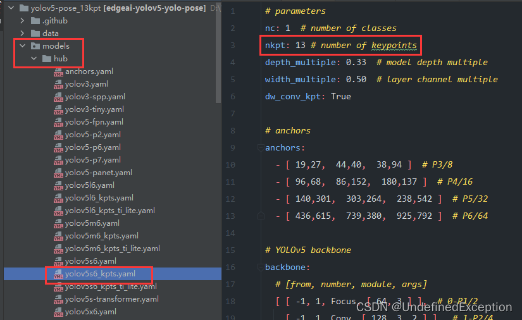Image resolution: width=522 pixels, height=320 pixels.
Task: Click the dw_conv_kpt key in the editor
Action: tap(292, 97)
